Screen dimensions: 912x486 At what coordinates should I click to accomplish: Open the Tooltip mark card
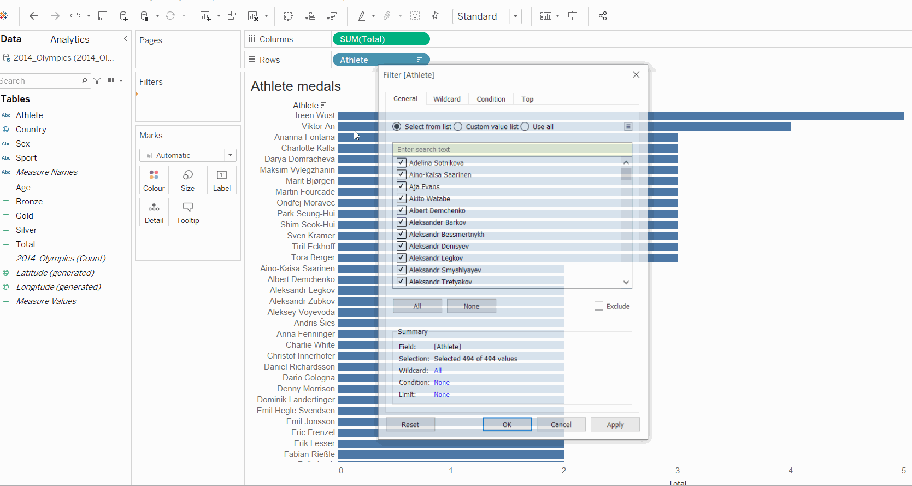click(x=188, y=212)
